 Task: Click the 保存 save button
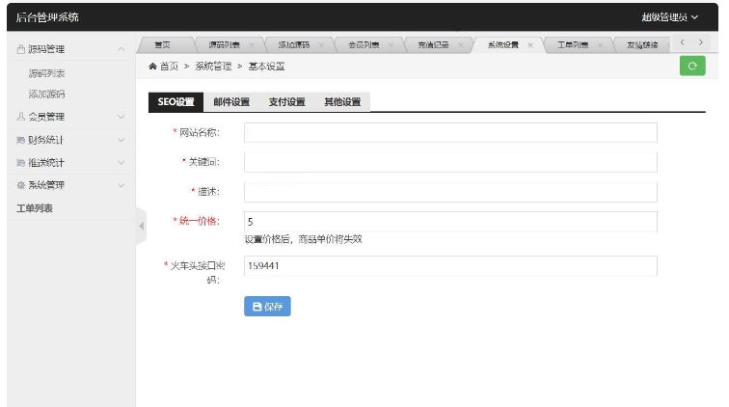tap(267, 306)
